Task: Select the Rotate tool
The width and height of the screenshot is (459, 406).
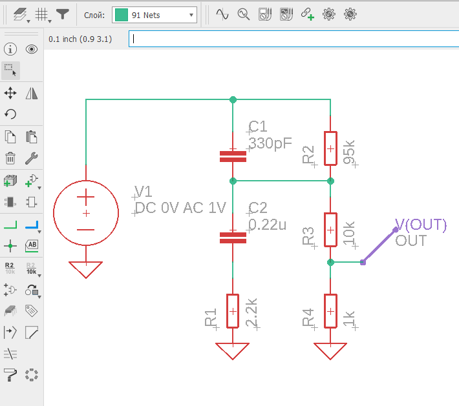Action: [10, 114]
